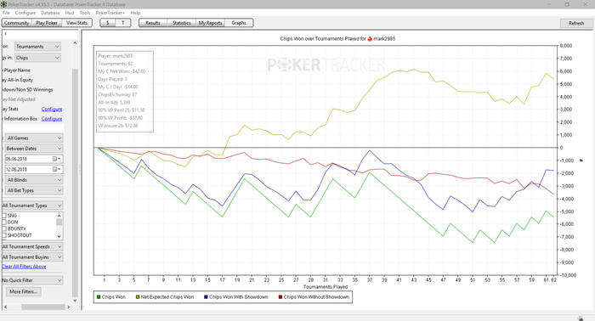Expand the All Tournament Speeds dropdown
This screenshot has height=321, width=595.
click(32, 246)
